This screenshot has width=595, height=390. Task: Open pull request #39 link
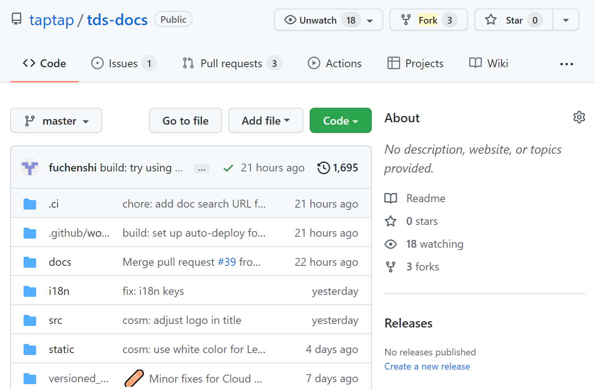[x=227, y=262]
